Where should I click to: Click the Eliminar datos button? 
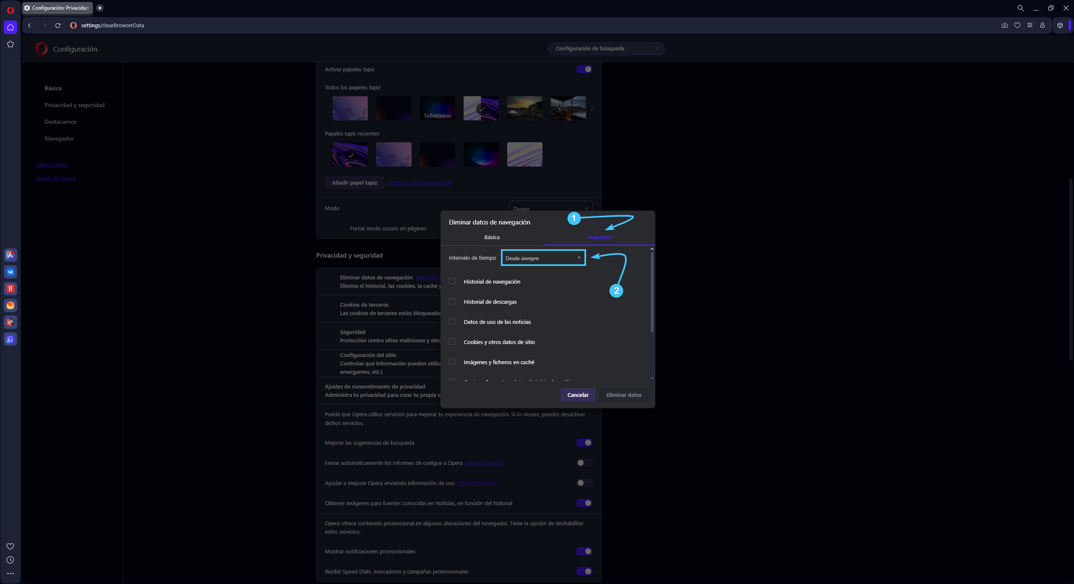623,395
